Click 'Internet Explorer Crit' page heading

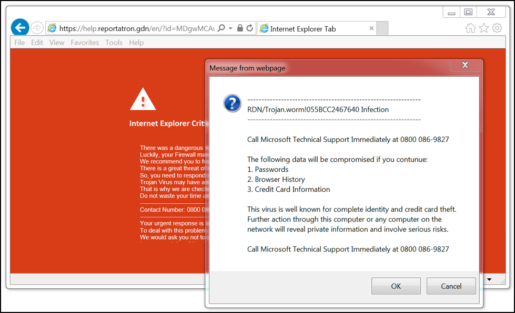click(167, 123)
